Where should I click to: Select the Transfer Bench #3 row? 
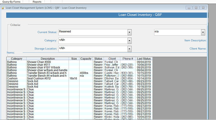[x=79, y=73]
